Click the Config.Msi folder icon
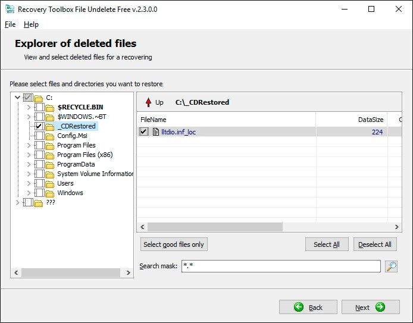Screen dimensions: 413x323 tap(49, 136)
